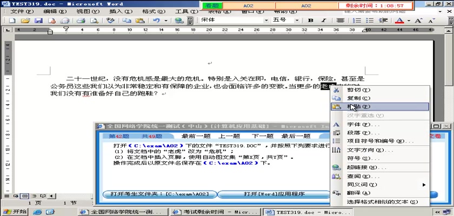454x216 pixels.
Task: Open the 视图 menu
Action: pos(88,12)
